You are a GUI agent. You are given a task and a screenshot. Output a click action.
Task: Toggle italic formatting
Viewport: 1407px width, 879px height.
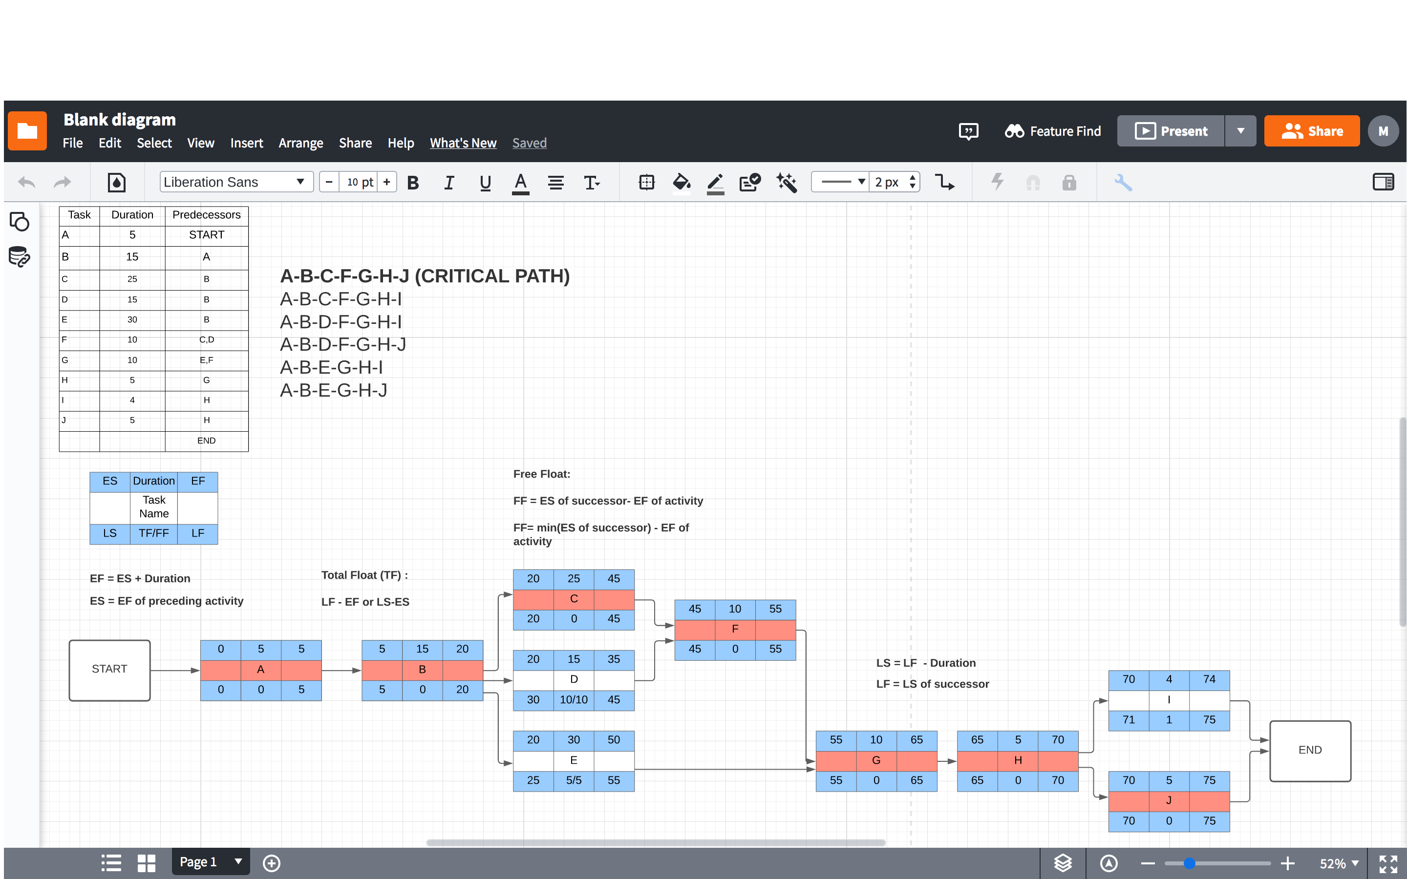point(449,183)
